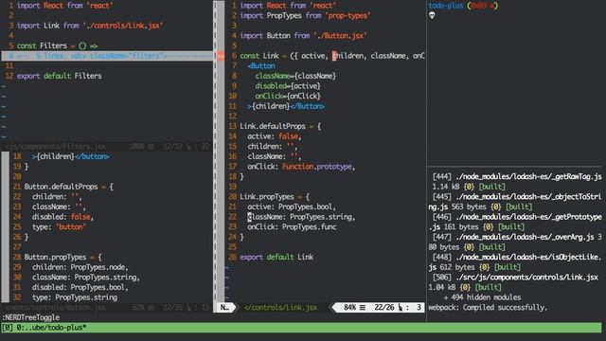
Task: Click webpack entry [444] _getRawTag.js
Action: point(515,181)
